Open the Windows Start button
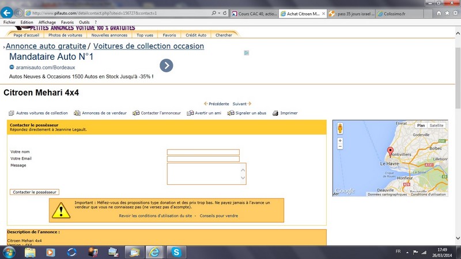The image size is (461, 259). click(9, 252)
